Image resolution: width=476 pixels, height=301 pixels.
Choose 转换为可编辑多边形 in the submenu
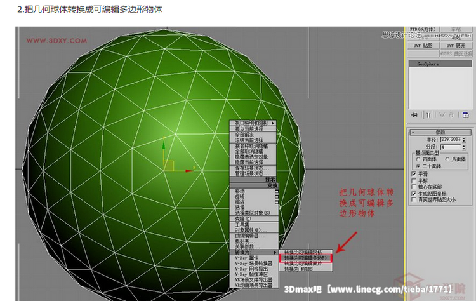pos(306,258)
